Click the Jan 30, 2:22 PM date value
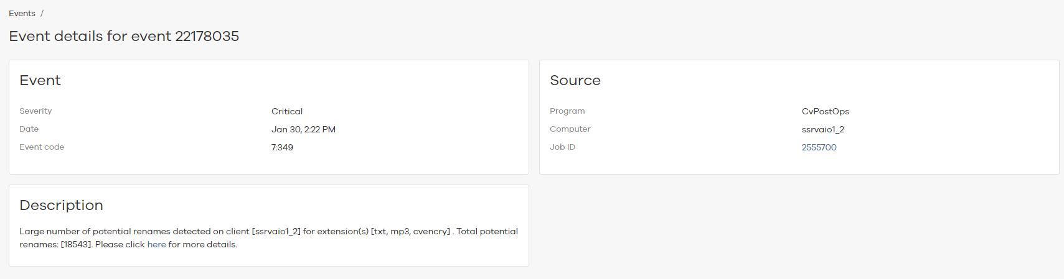 click(303, 130)
